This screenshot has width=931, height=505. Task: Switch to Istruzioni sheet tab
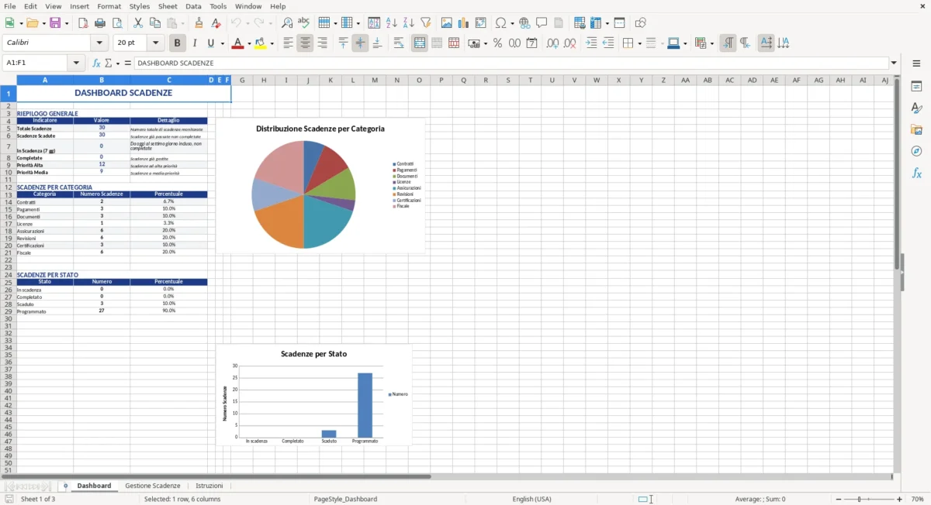(x=209, y=486)
